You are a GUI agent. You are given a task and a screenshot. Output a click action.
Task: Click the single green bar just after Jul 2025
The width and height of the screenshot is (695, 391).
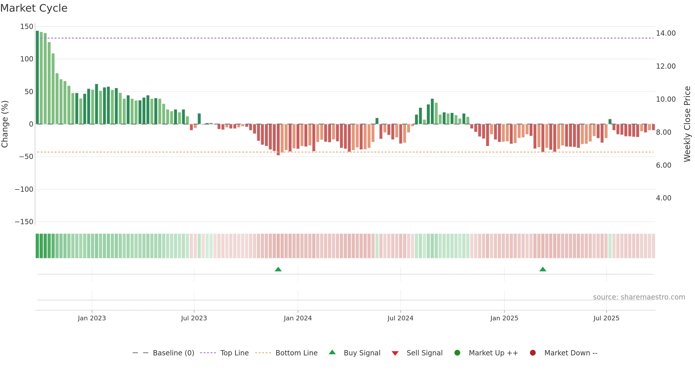click(610, 122)
